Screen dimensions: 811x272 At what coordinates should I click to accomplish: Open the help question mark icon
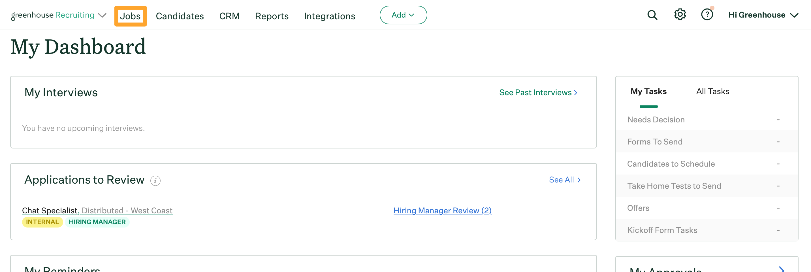(707, 15)
